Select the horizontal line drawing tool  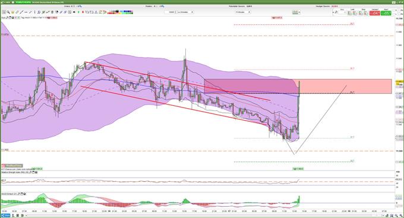point(26,12)
